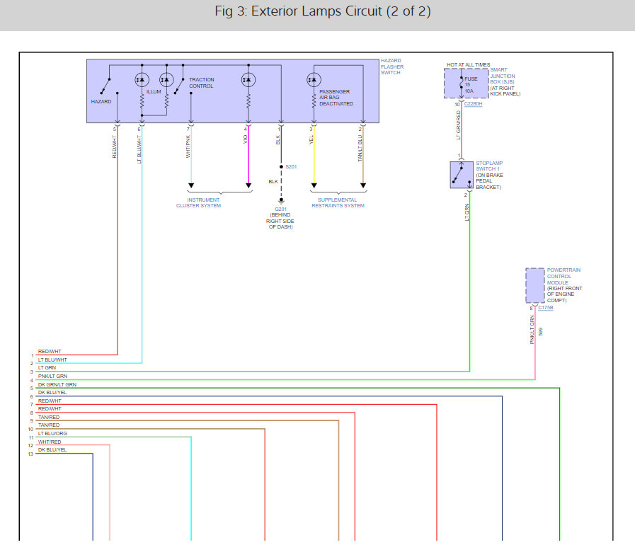The height and width of the screenshot is (552, 635).
Task: Click the ILLUM LED symbol above pin 6
Action: pyautogui.click(x=142, y=80)
